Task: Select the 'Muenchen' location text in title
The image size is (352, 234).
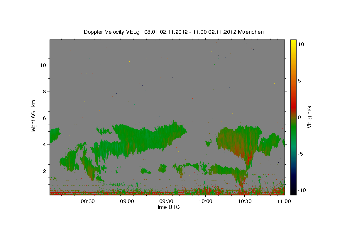Action: tap(251, 32)
